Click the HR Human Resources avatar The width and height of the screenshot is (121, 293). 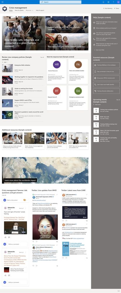tap(57, 65)
